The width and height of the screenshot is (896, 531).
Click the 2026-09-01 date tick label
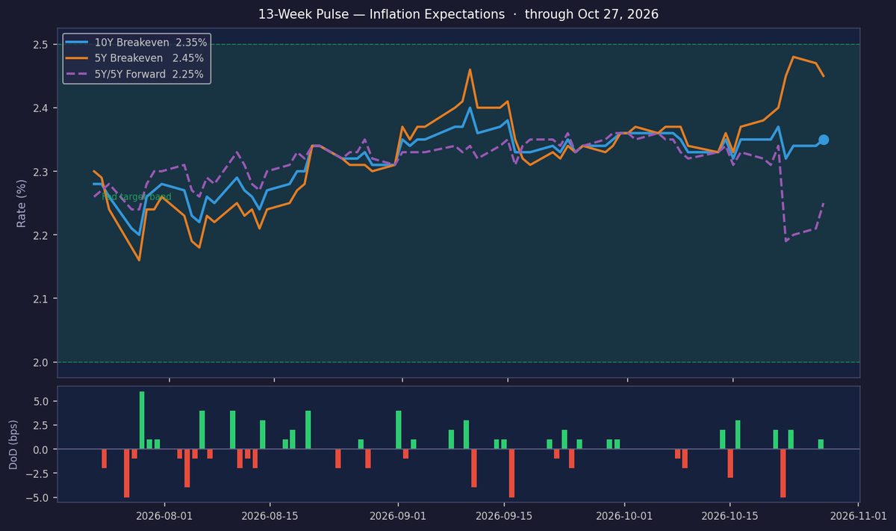(x=399, y=515)
